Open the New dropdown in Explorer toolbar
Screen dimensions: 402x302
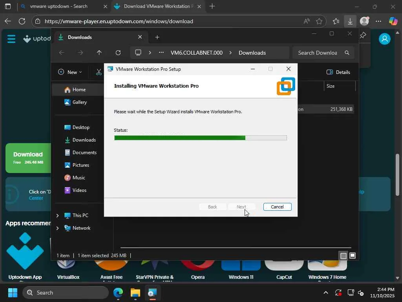[x=70, y=72]
